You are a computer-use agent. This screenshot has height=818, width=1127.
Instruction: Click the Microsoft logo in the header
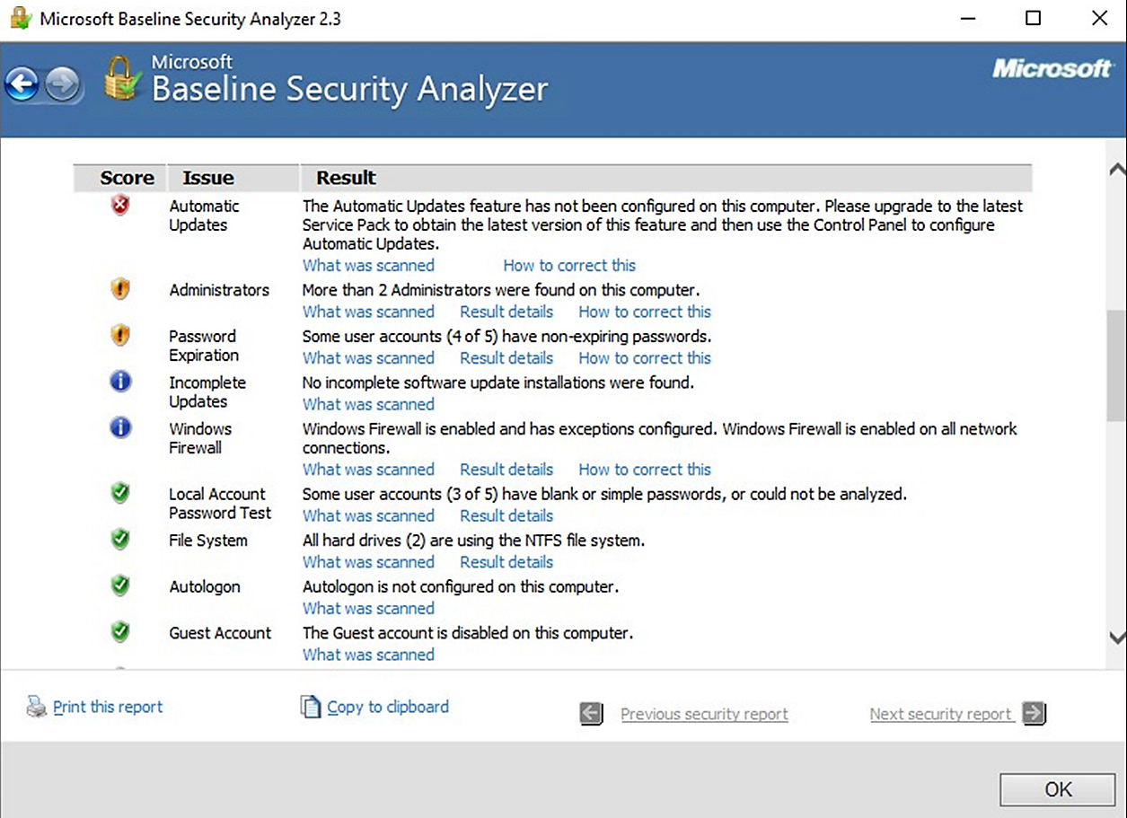click(1052, 68)
